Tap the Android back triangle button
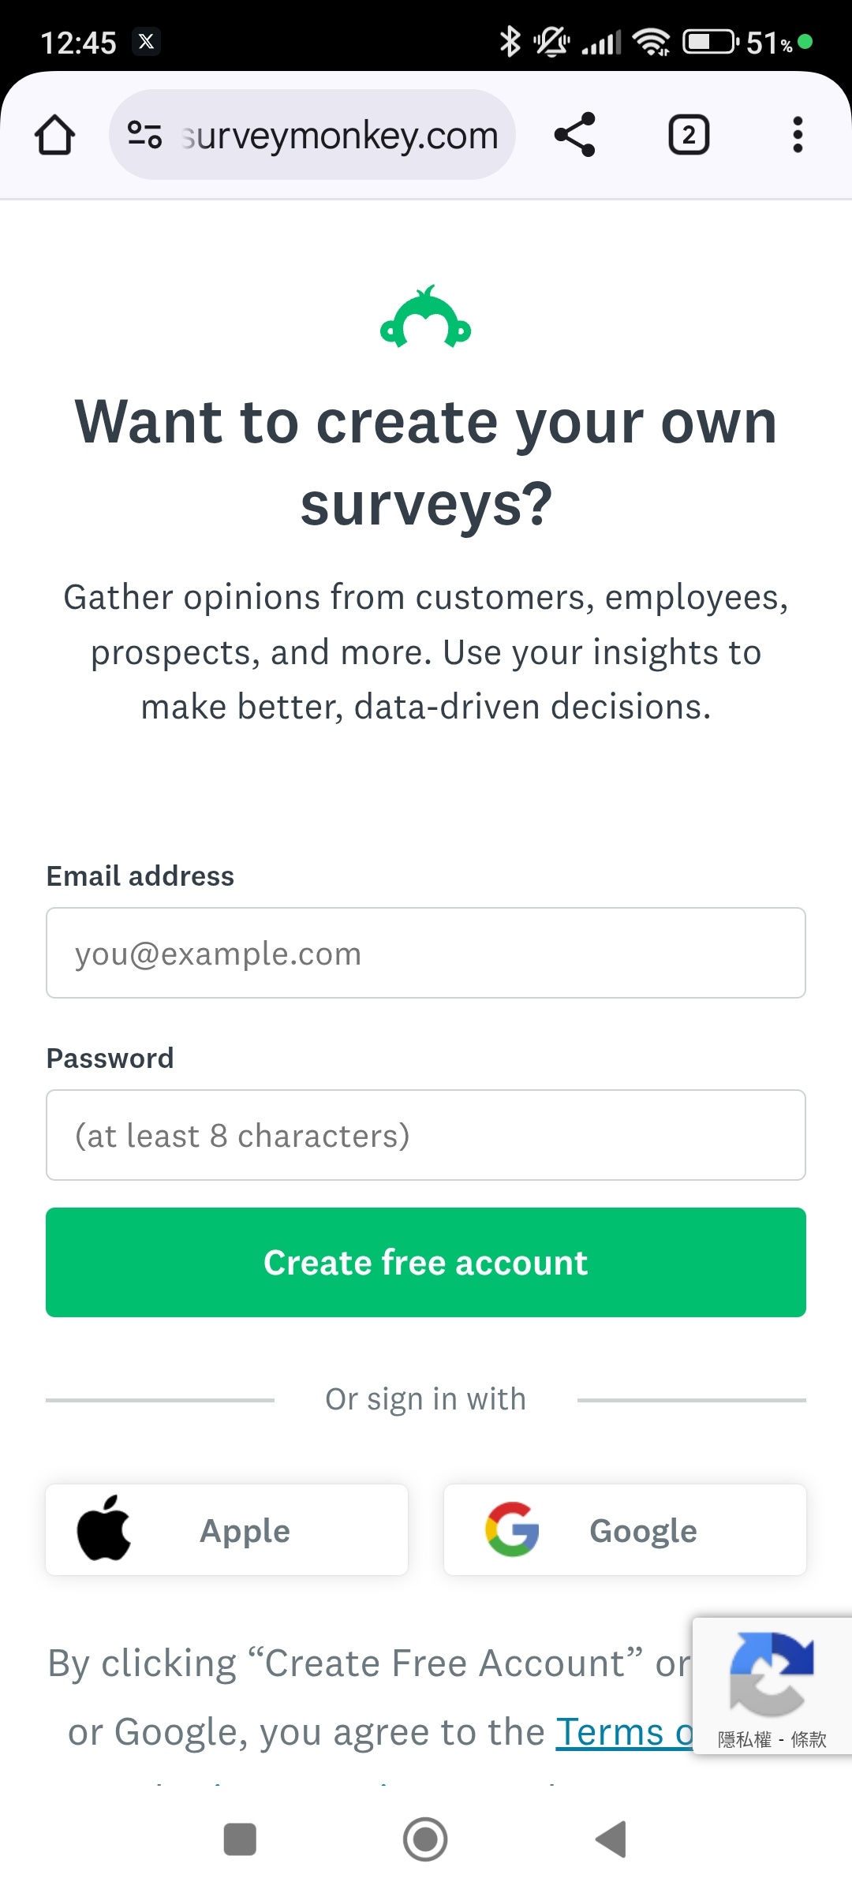Viewport: 852px width, 1893px height. [x=611, y=1839]
